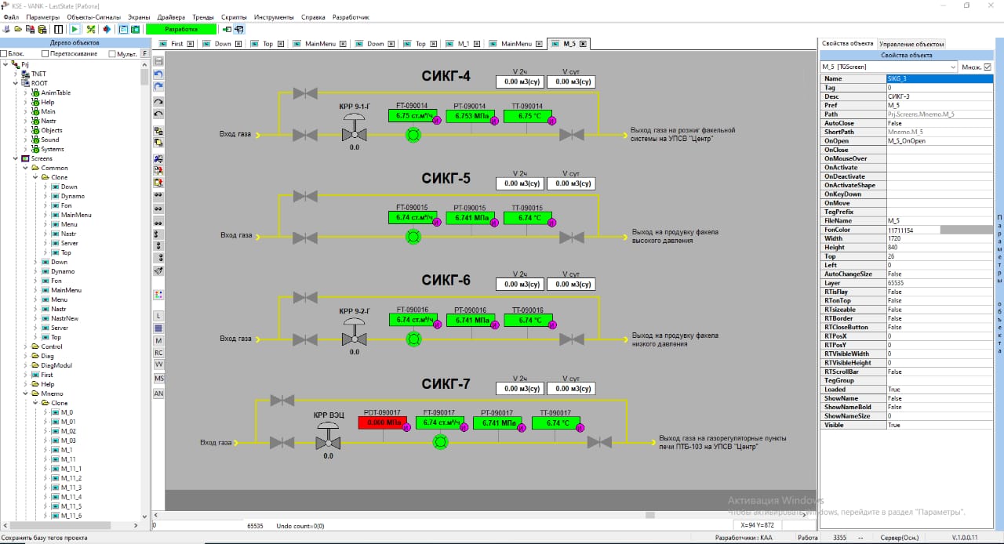Screen dimensions: 1004x544
Task: Open the M_5 [TGScreen] object dropdown
Action: pyautogui.click(x=953, y=67)
